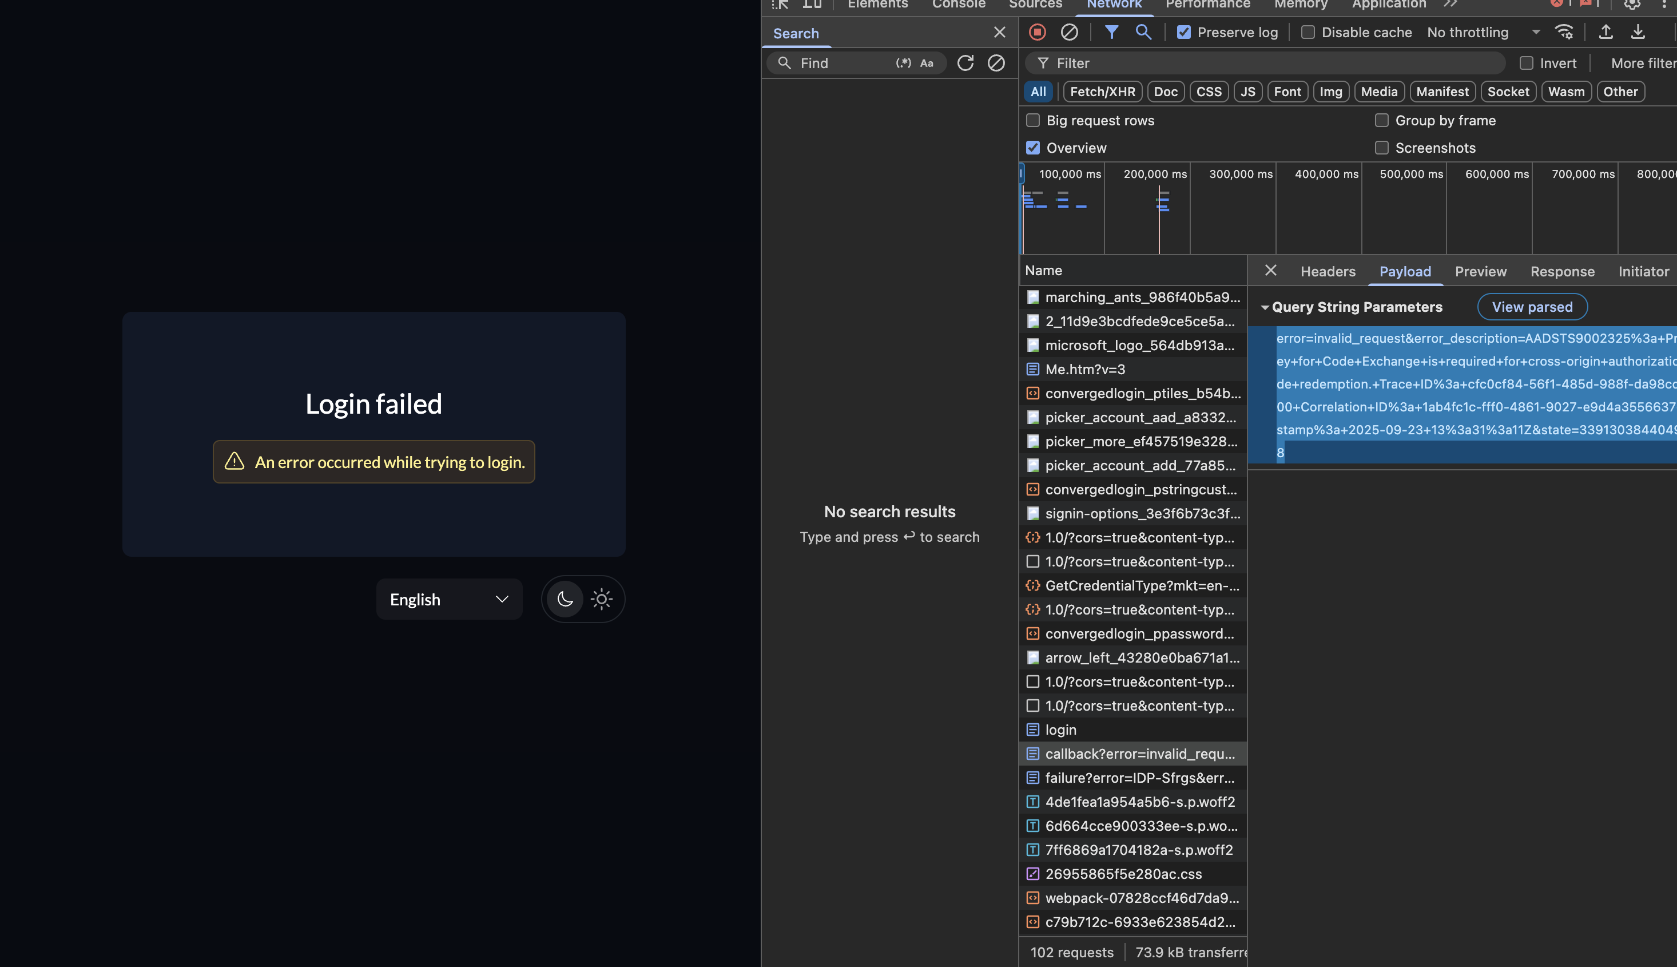Enable Big request rows
The image size is (1677, 967).
point(1033,120)
